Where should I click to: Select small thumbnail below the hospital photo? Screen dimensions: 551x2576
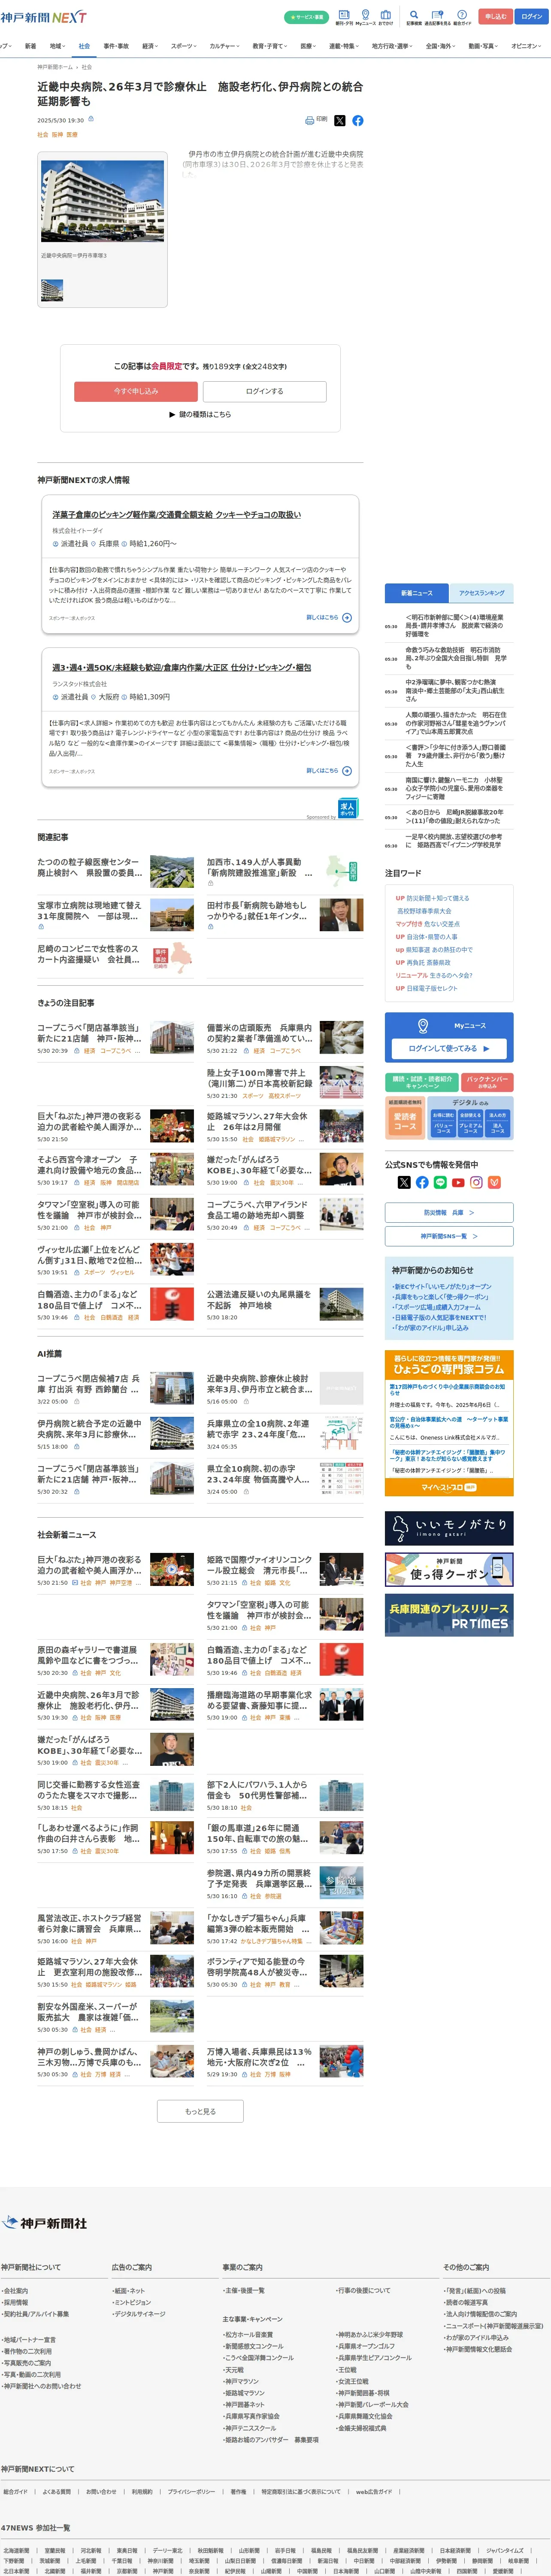pyautogui.click(x=52, y=290)
